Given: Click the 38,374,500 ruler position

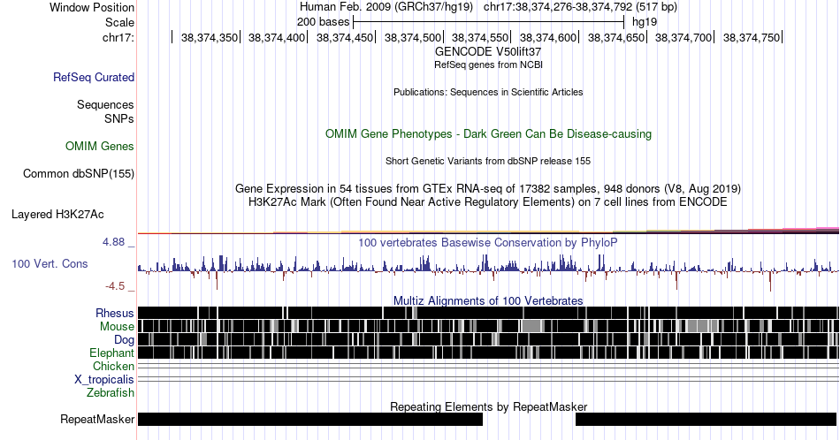Looking at the screenshot, I should click(x=413, y=37).
